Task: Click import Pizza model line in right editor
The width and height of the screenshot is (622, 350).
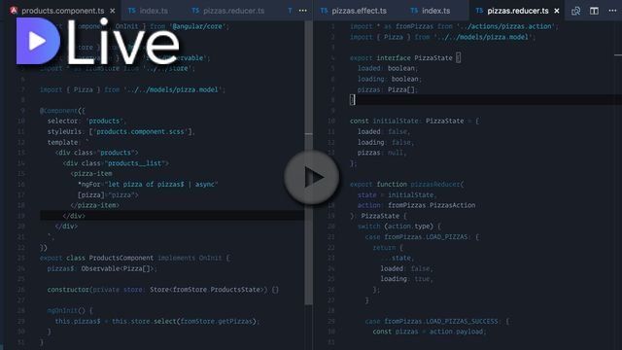Action: pyautogui.click(x=442, y=37)
